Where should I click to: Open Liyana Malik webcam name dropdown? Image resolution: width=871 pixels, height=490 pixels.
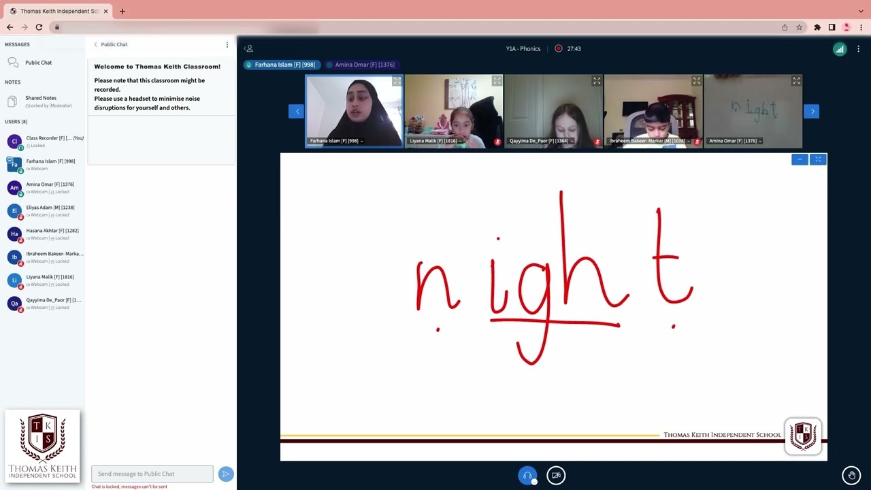pyautogui.click(x=436, y=141)
